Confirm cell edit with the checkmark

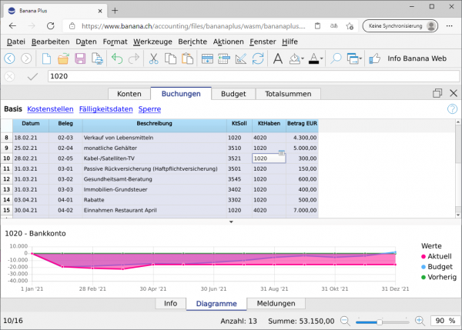tap(32, 77)
